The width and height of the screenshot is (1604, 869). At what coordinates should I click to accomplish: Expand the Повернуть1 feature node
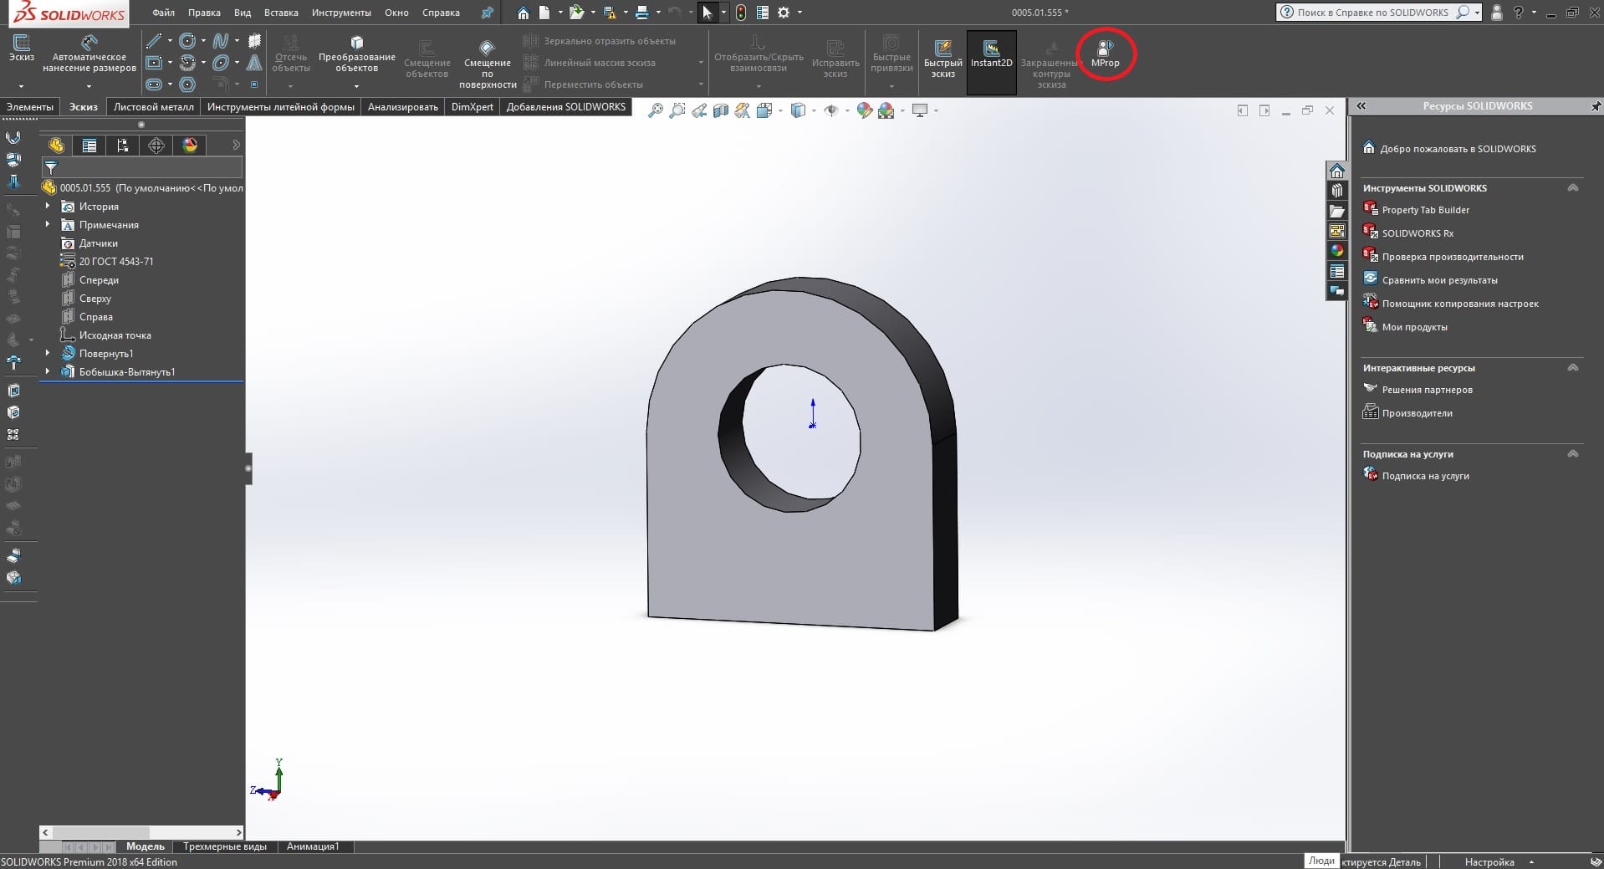[48, 353]
